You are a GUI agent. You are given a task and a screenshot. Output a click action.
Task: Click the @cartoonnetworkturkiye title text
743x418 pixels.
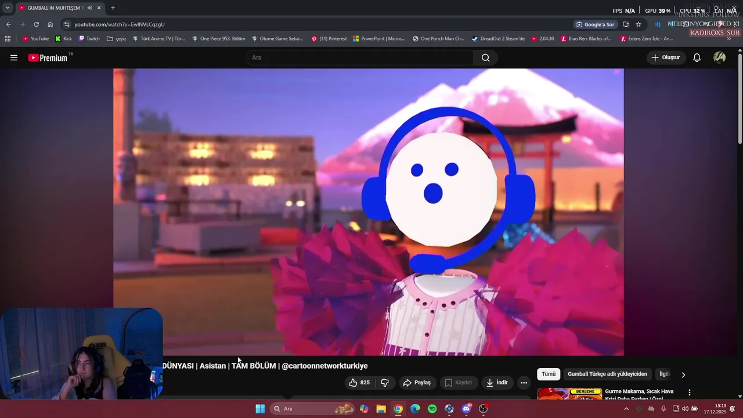click(324, 366)
